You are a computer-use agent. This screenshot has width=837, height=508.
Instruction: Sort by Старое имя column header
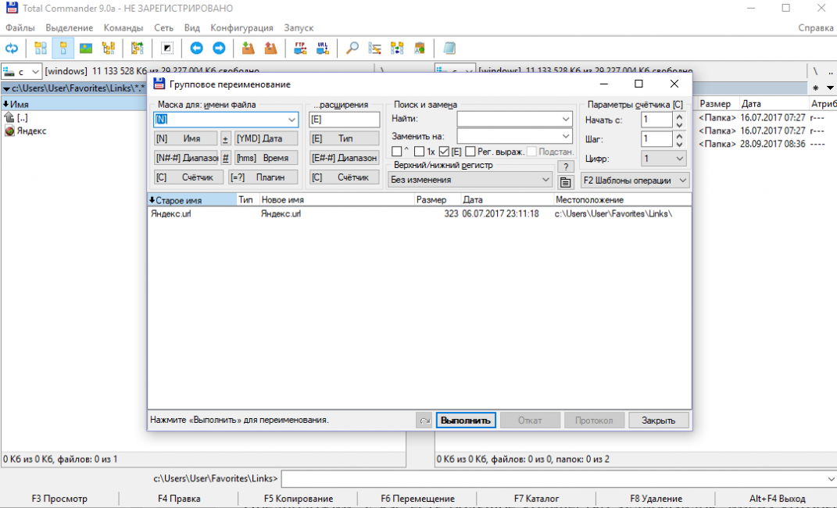tap(192, 200)
